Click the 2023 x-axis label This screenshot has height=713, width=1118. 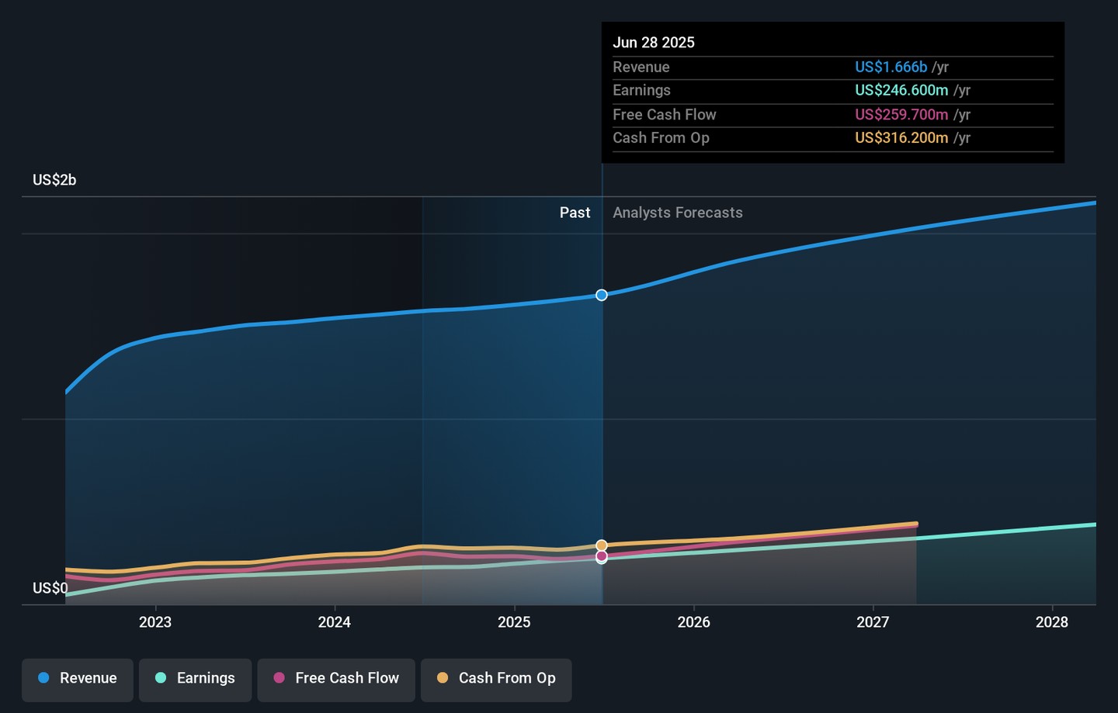155,622
